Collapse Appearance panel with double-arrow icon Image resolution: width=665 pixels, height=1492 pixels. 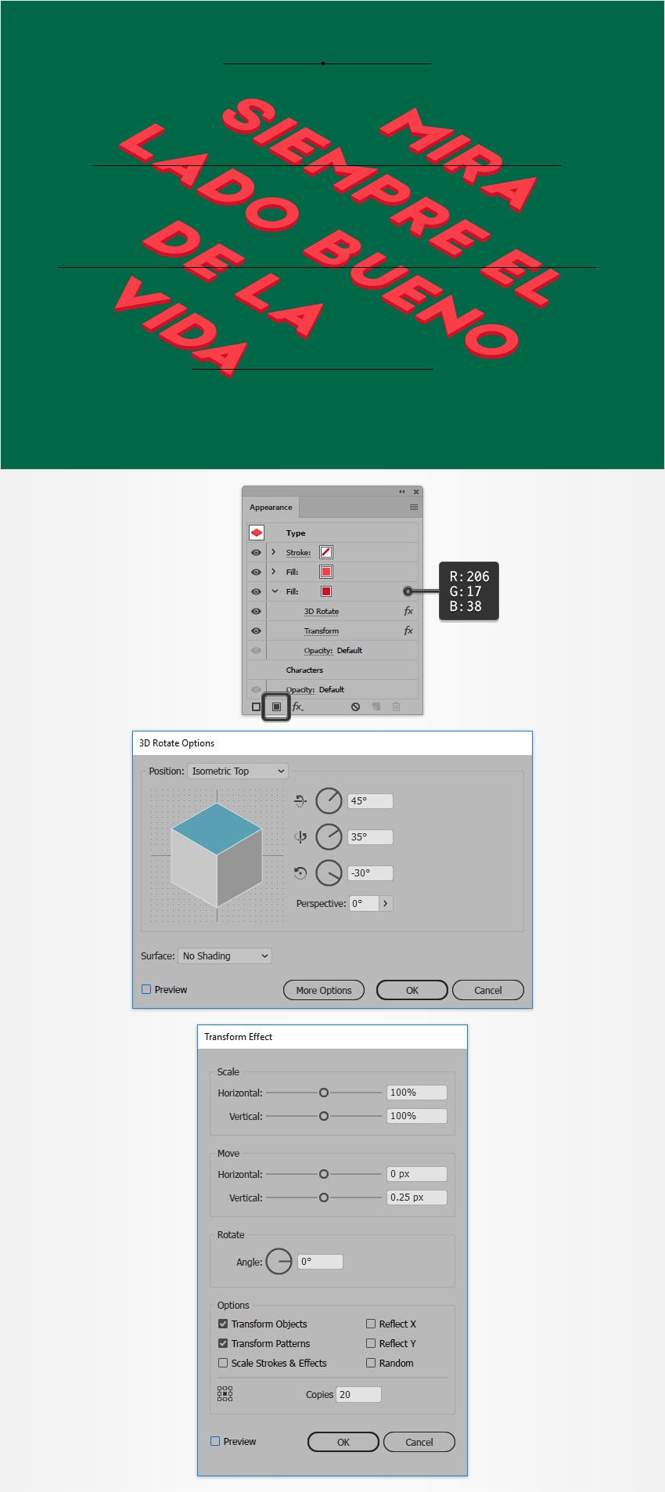pos(402,492)
